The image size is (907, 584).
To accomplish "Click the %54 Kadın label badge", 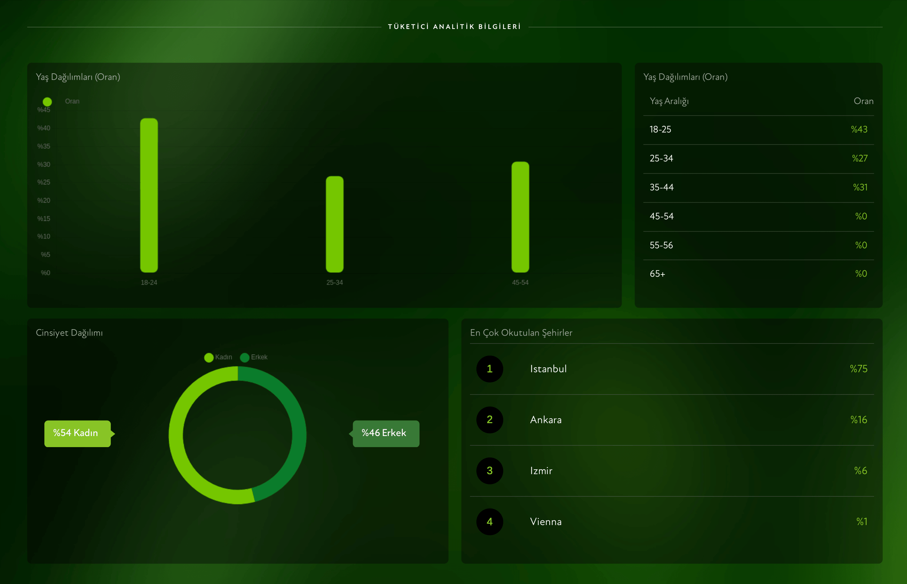I will coord(77,434).
